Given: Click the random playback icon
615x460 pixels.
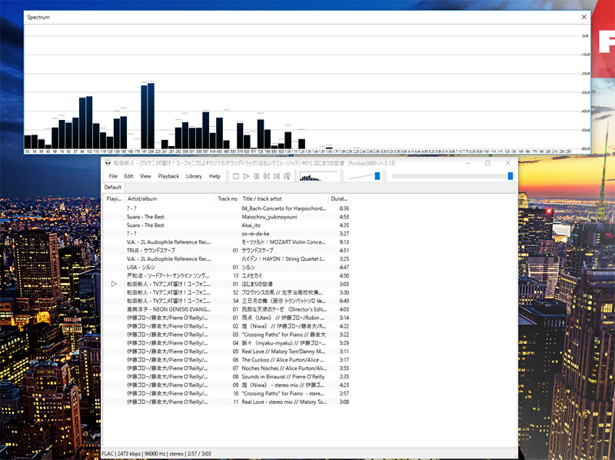Looking at the screenshot, I should click(x=287, y=176).
